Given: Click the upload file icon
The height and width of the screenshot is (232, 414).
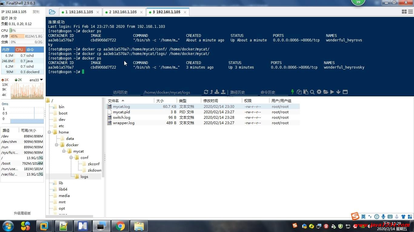Looking at the screenshot, I should pyautogui.click(x=223, y=92).
